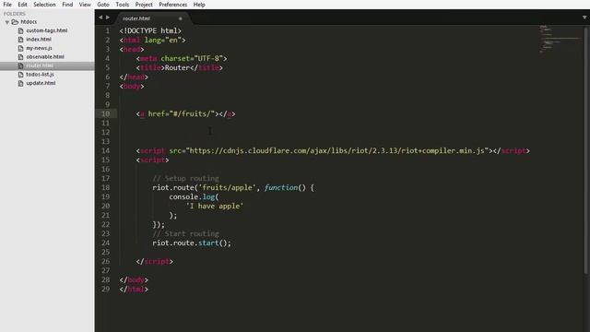The image size is (590, 332).
Task: Open the Preferences menu
Action: point(172,5)
